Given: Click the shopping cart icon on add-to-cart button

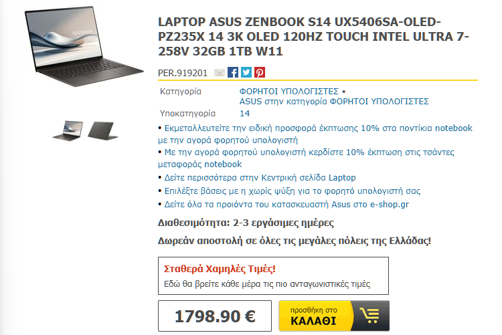Looking at the screenshot, I should (x=369, y=316).
